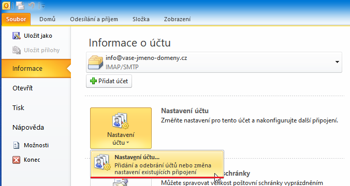Click the Uložit jako disk icon
350x186 pixels.
click(16, 36)
